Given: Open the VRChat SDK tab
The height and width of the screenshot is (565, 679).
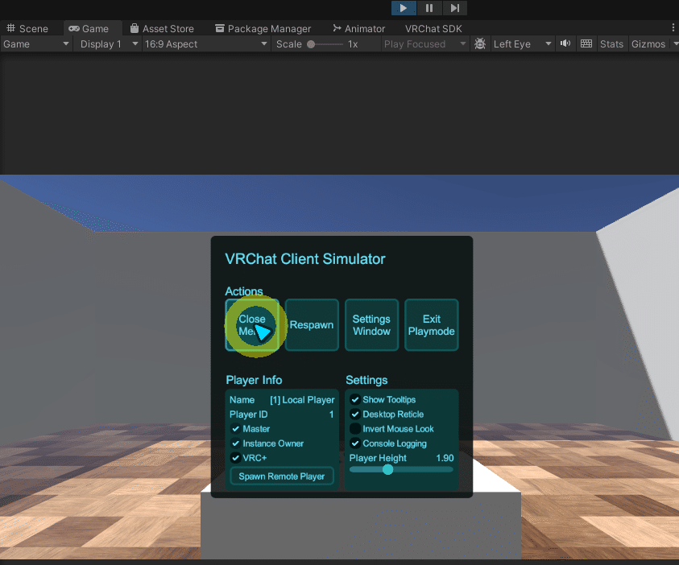Looking at the screenshot, I should pyautogui.click(x=433, y=28).
